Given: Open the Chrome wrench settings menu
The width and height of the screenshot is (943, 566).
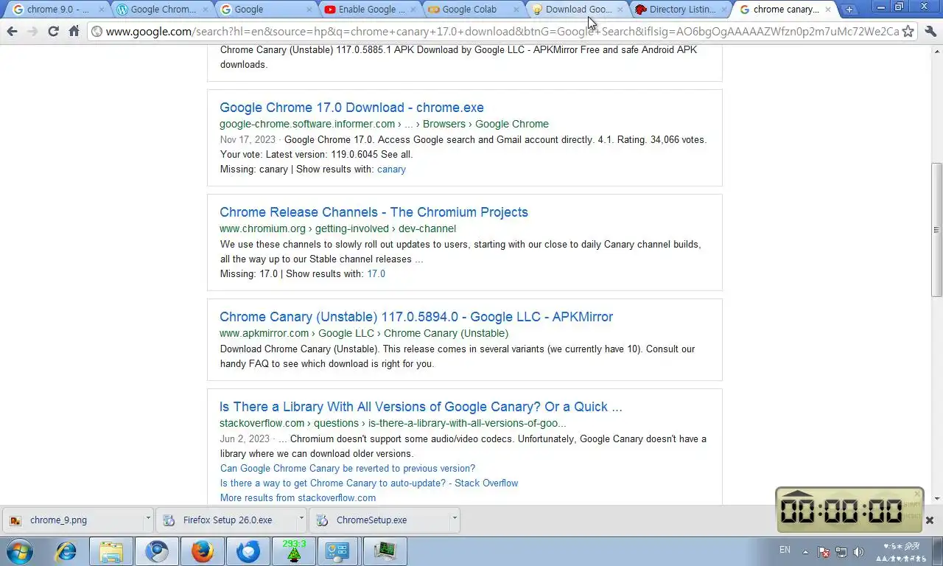Looking at the screenshot, I should (930, 32).
